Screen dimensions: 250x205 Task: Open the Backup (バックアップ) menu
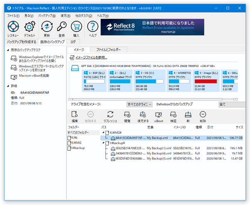[47, 16]
